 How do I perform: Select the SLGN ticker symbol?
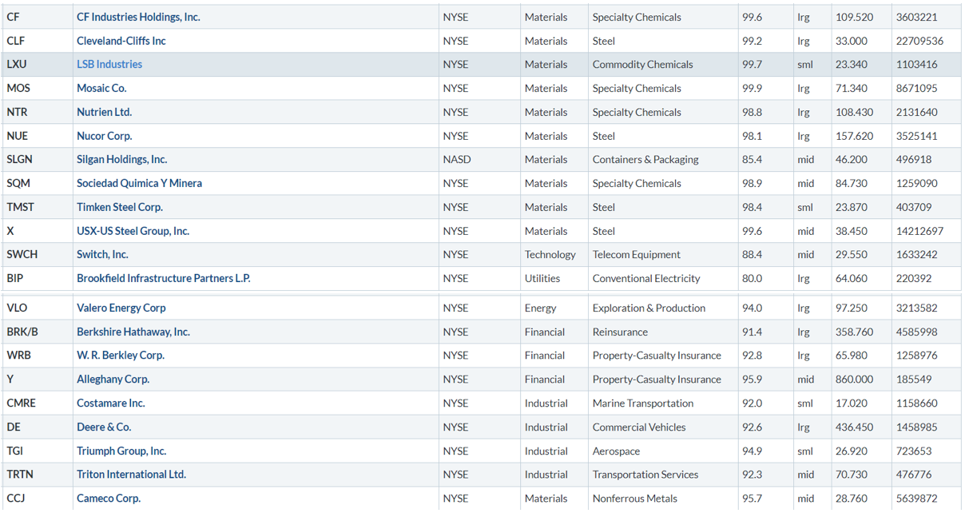[x=20, y=160]
